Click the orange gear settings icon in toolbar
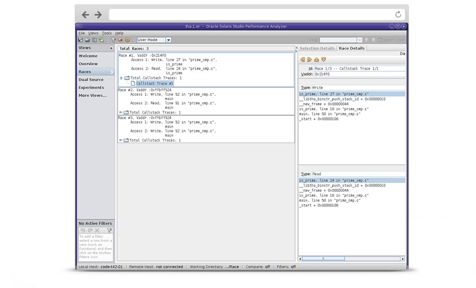 coord(128,40)
